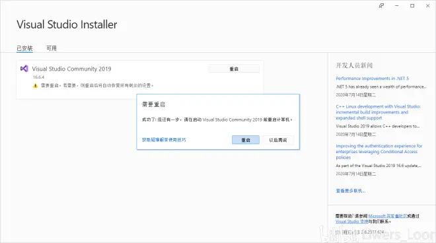Switch to the 已安装 tab
Image resolution: width=436 pixels, height=243 pixels.
24,48
